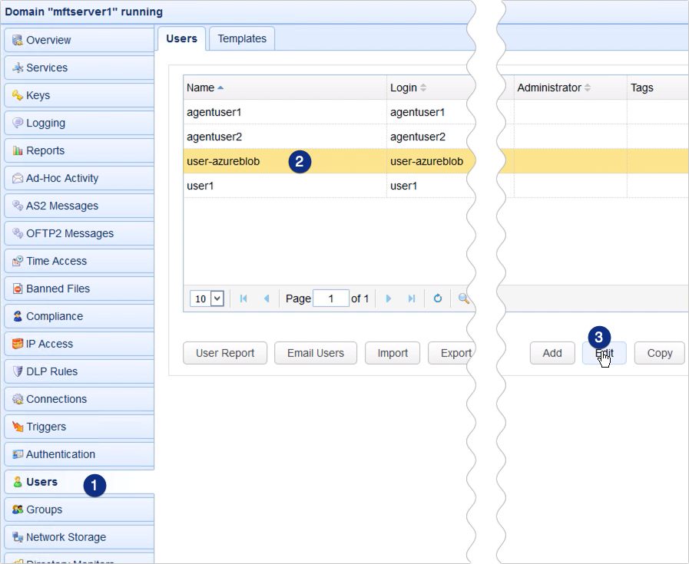
Task: Open the search magnifier below the table
Action: pyautogui.click(x=462, y=298)
